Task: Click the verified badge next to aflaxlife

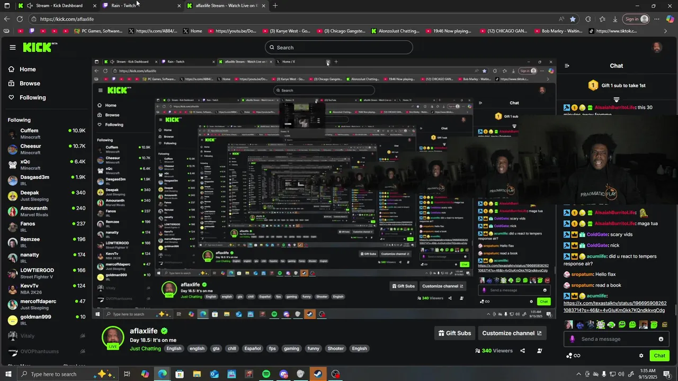Action: pos(164,331)
